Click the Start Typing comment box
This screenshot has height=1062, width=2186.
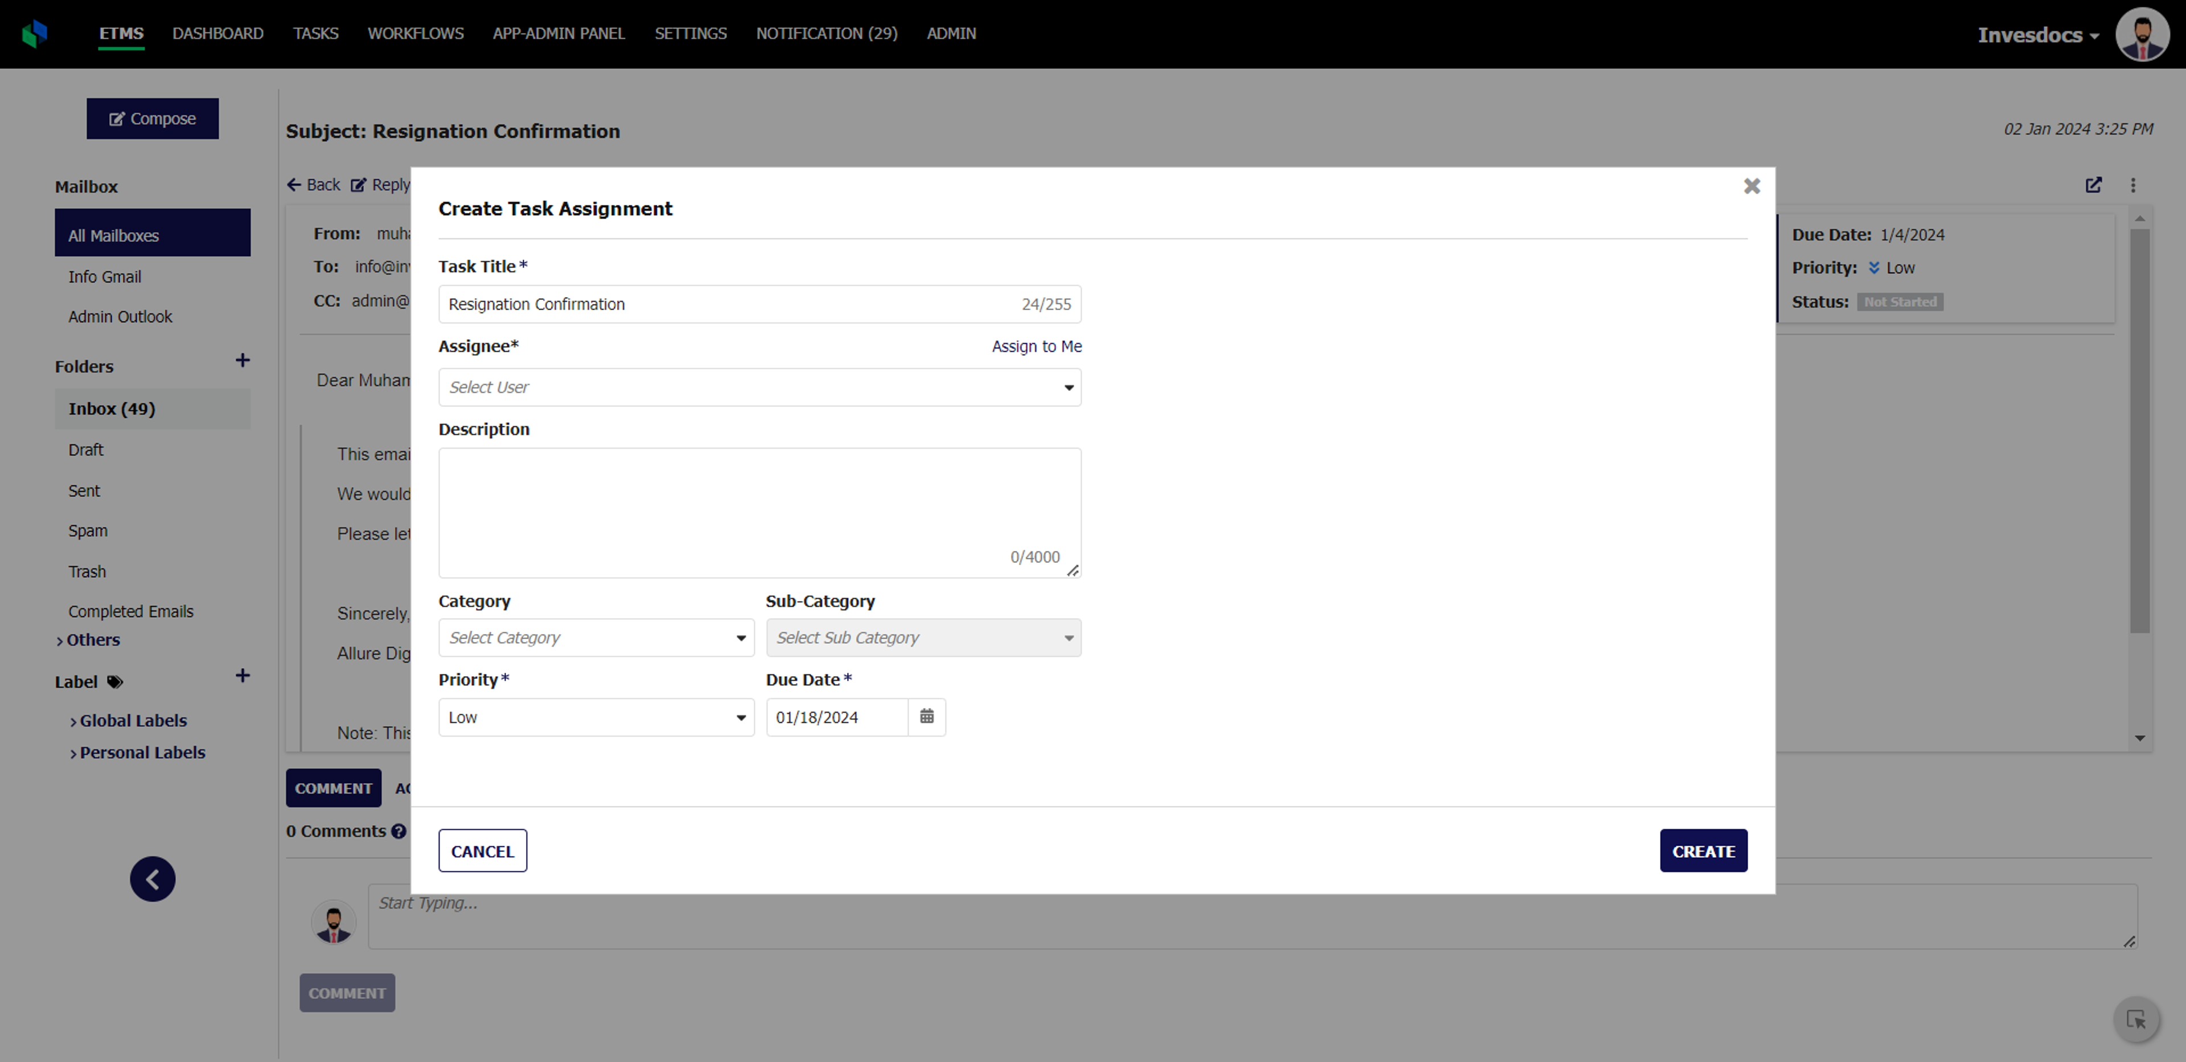(x=1252, y=916)
